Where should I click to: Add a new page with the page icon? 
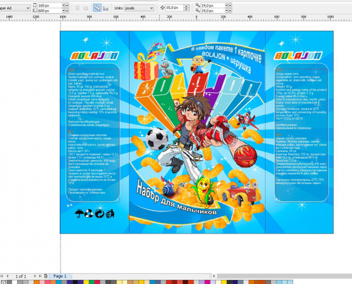46,276
